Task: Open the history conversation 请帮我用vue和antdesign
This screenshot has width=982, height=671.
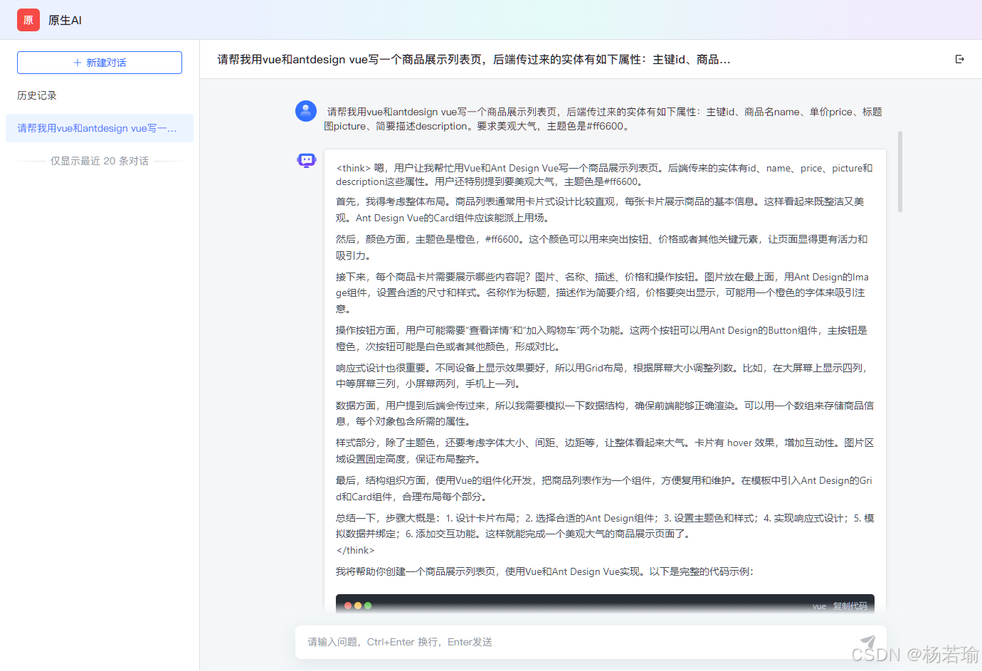Action: point(100,128)
